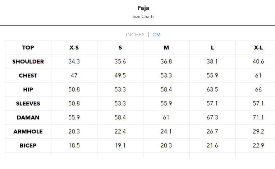Select the M size column header
This screenshot has width=275, height=169.
(166, 48)
